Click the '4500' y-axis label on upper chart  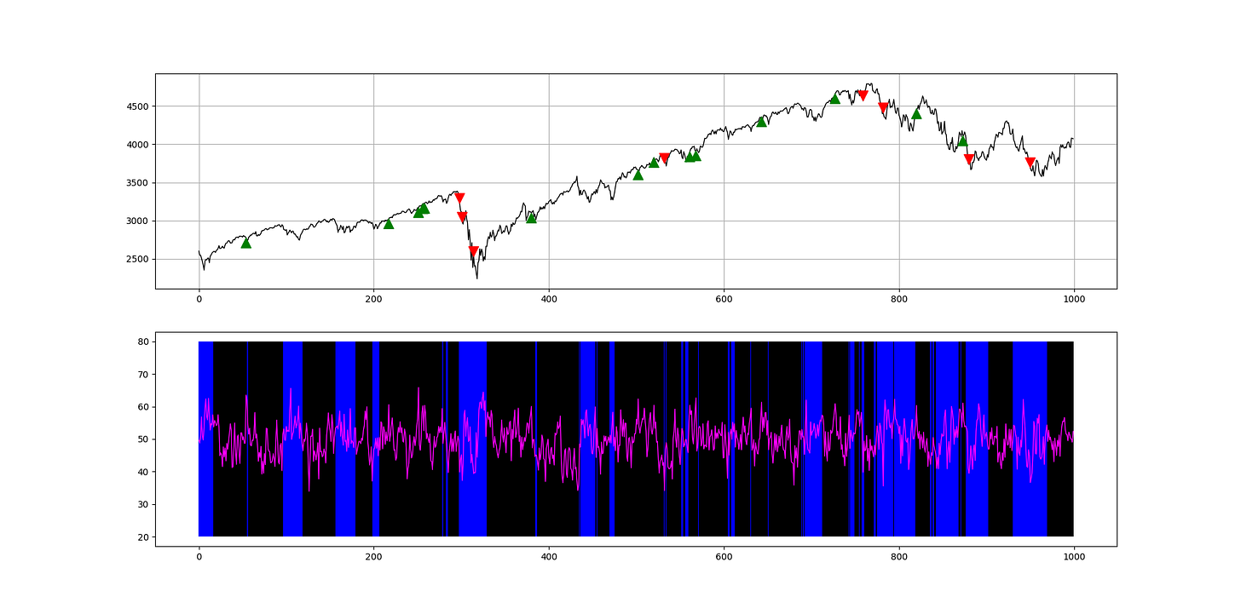pyautogui.click(x=136, y=106)
